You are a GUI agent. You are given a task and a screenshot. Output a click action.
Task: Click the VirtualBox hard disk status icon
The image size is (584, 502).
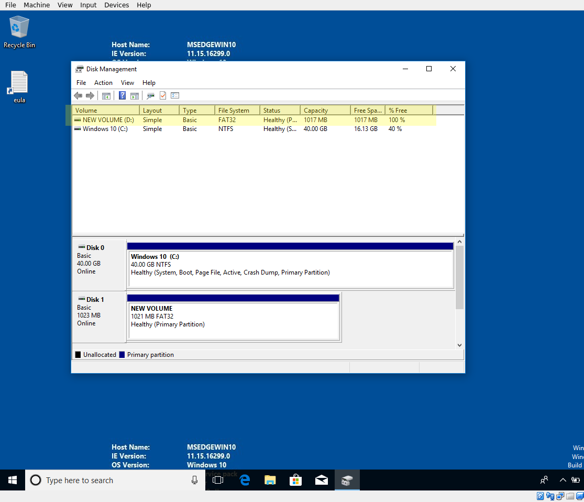click(x=540, y=496)
